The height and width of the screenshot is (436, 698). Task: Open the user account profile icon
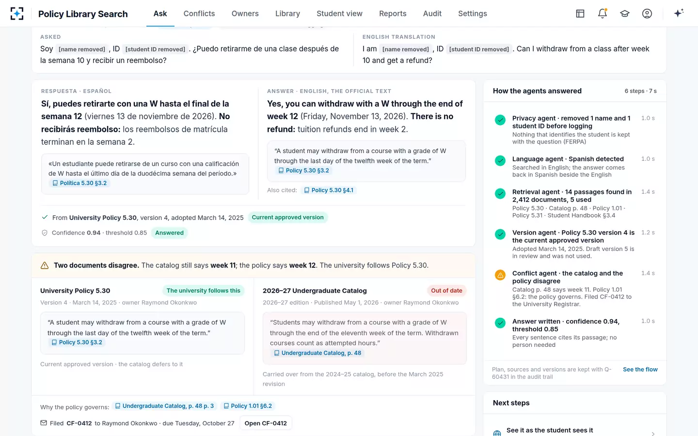[647, 14]
